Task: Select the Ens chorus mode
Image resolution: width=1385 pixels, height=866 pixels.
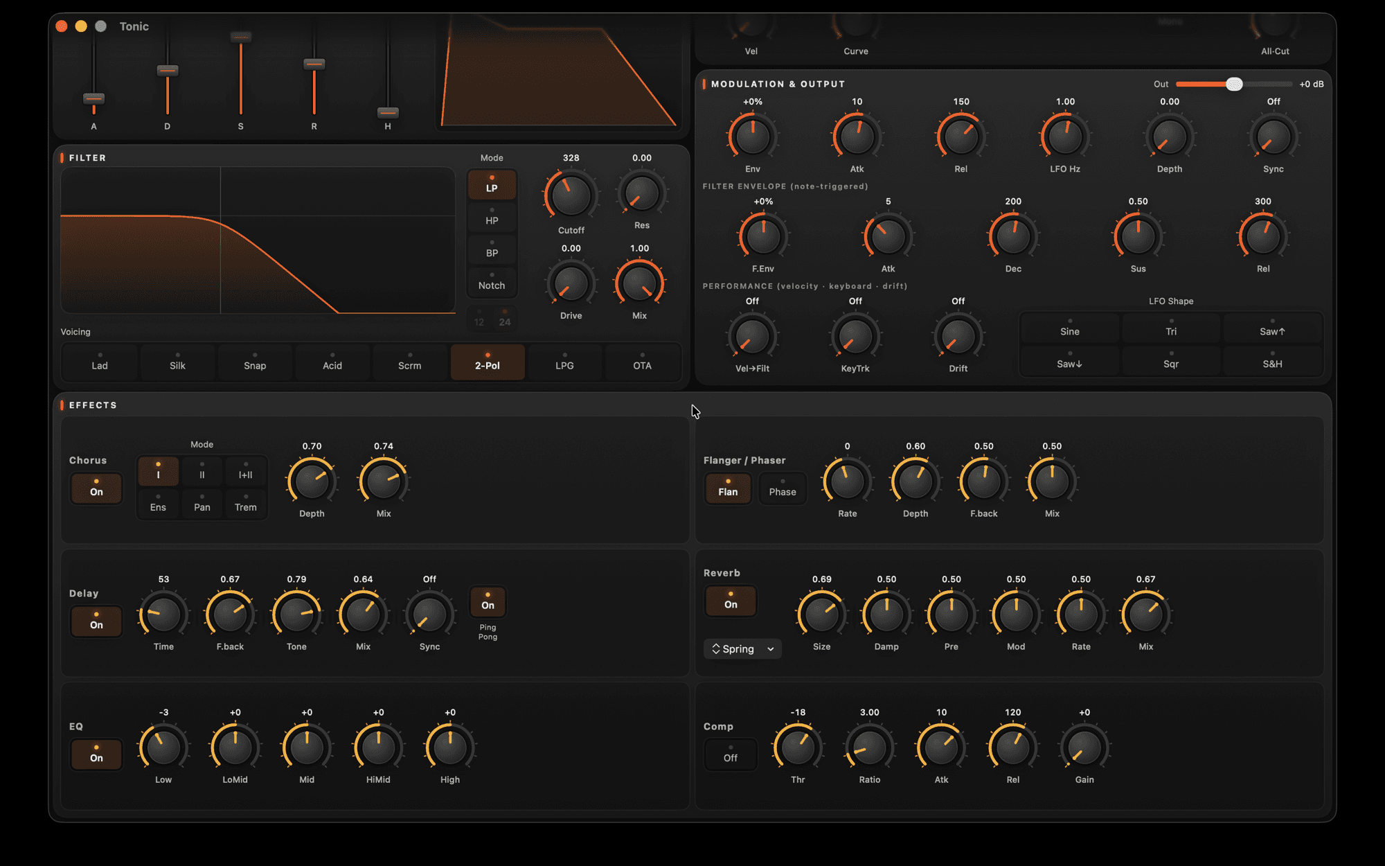Action: 158,504
